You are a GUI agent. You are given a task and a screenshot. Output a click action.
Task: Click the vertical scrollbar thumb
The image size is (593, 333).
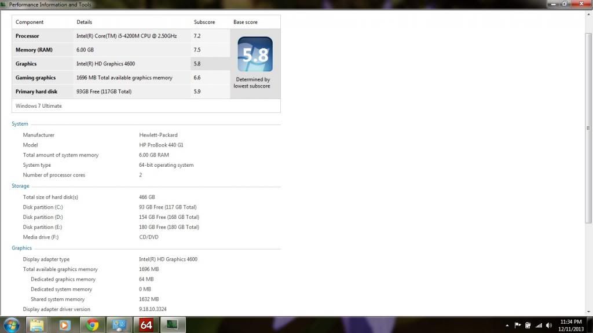pos(588,128)
